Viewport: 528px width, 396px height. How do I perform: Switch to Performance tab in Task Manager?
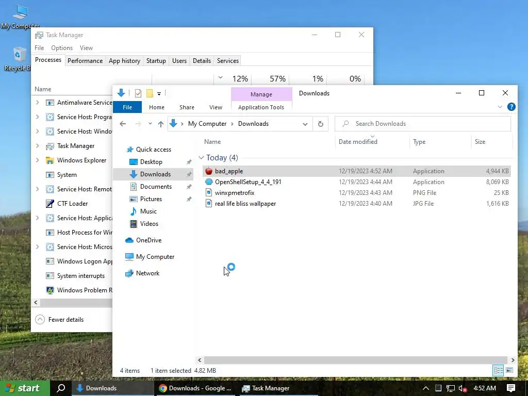point(85,61)
